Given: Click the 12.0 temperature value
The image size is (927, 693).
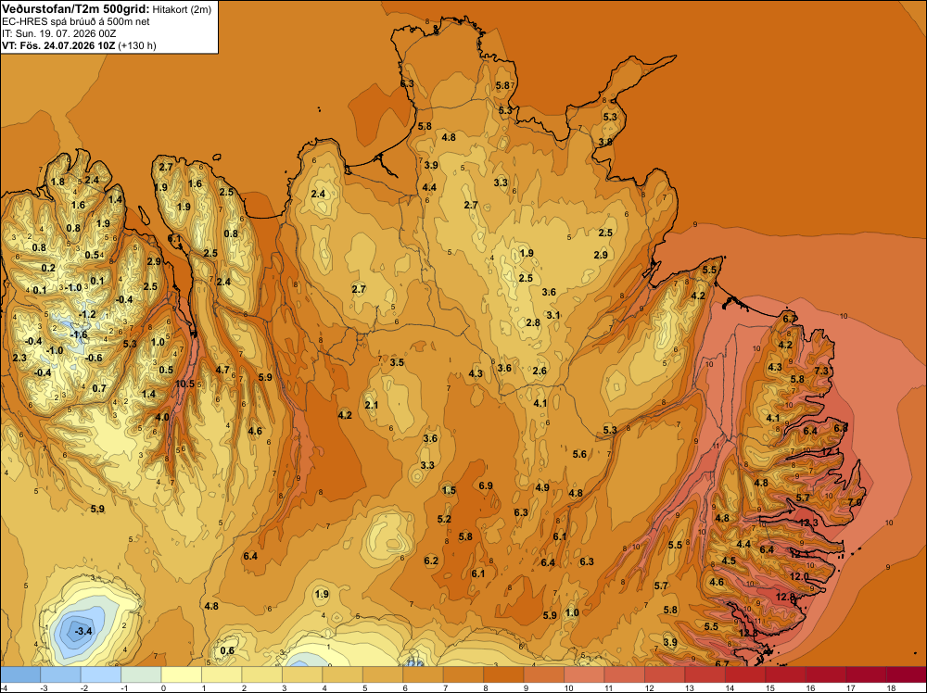Looking at the screenshot, I should pyautogui.click(x=799, y=576).
